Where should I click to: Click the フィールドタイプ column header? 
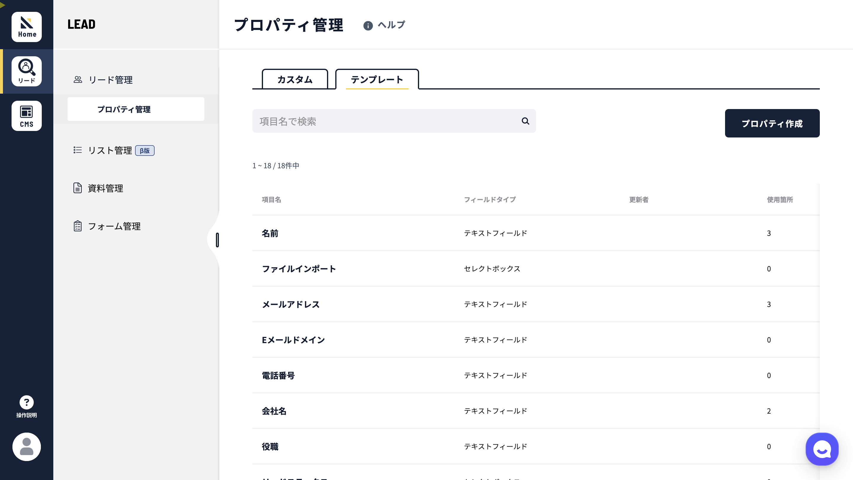[490, 199]
